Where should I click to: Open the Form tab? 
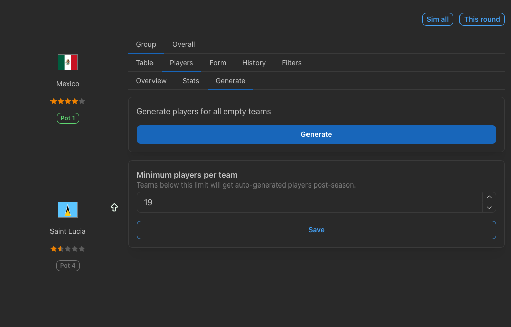point(218,63)
